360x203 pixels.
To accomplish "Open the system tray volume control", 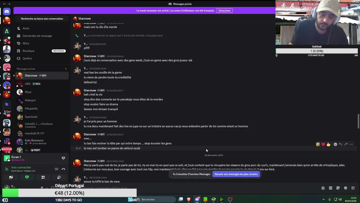I will (340, 199).
